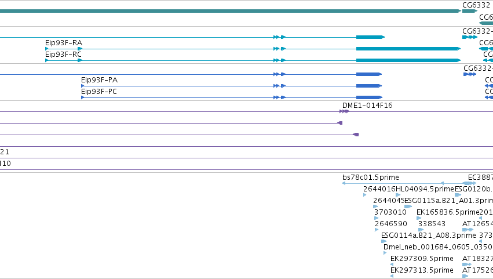Viewport: 493px width, 279px height.
Task: Click the start arrowhead under the Eip93F-RA label
Action: [x=47, y=49]
